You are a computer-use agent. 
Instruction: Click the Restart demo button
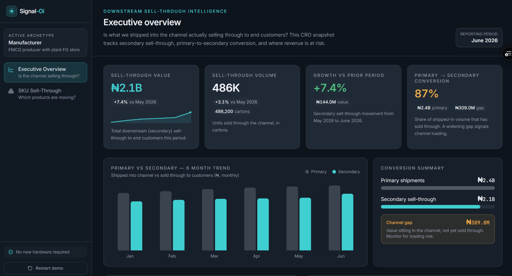46,268
